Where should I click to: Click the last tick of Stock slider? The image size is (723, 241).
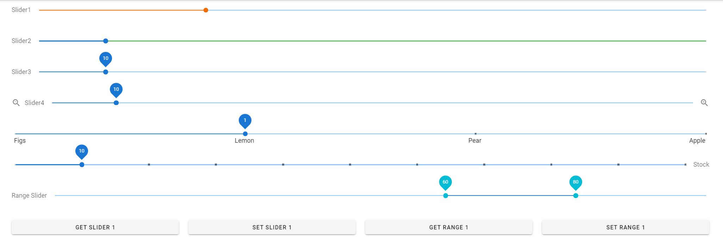(x=685, y=165)
